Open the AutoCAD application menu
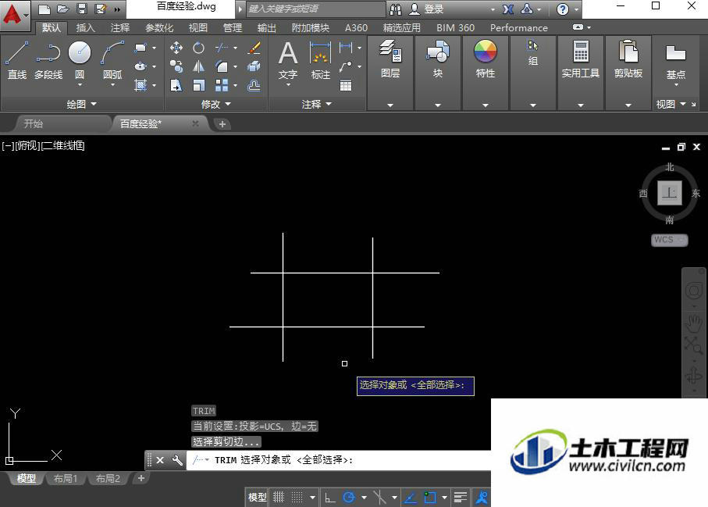 click(x=15, y=15)
